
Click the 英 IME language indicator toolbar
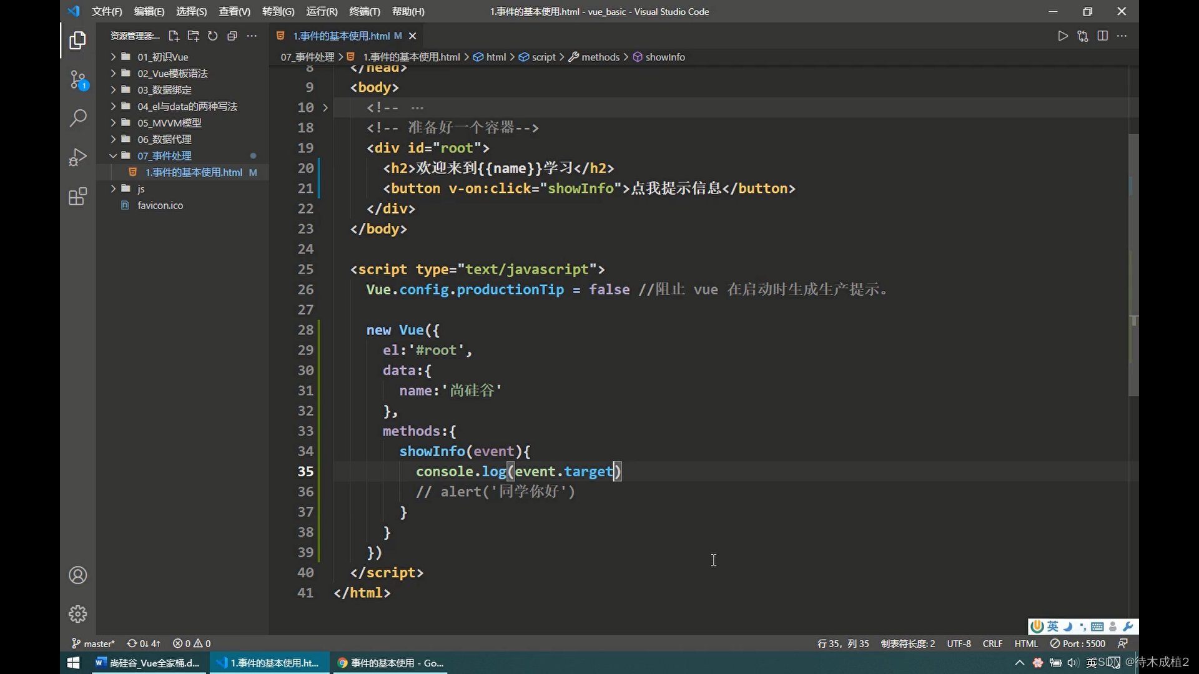1053,627
